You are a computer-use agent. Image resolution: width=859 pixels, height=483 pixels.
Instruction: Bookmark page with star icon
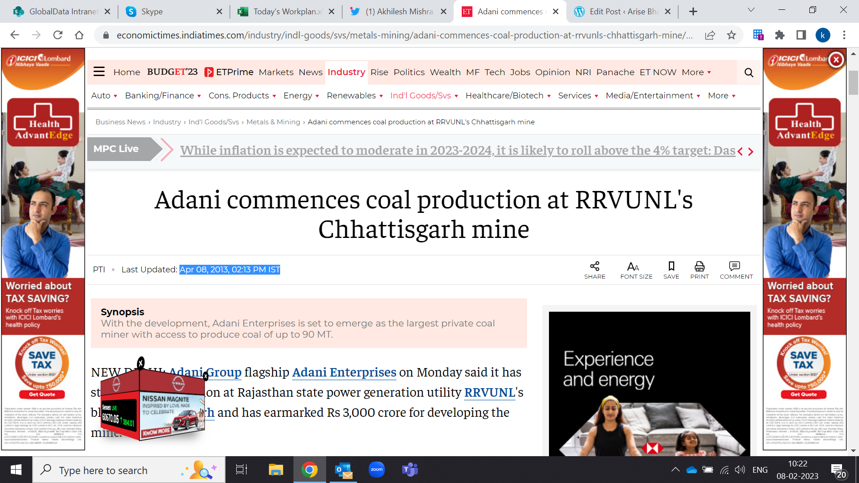731,35
